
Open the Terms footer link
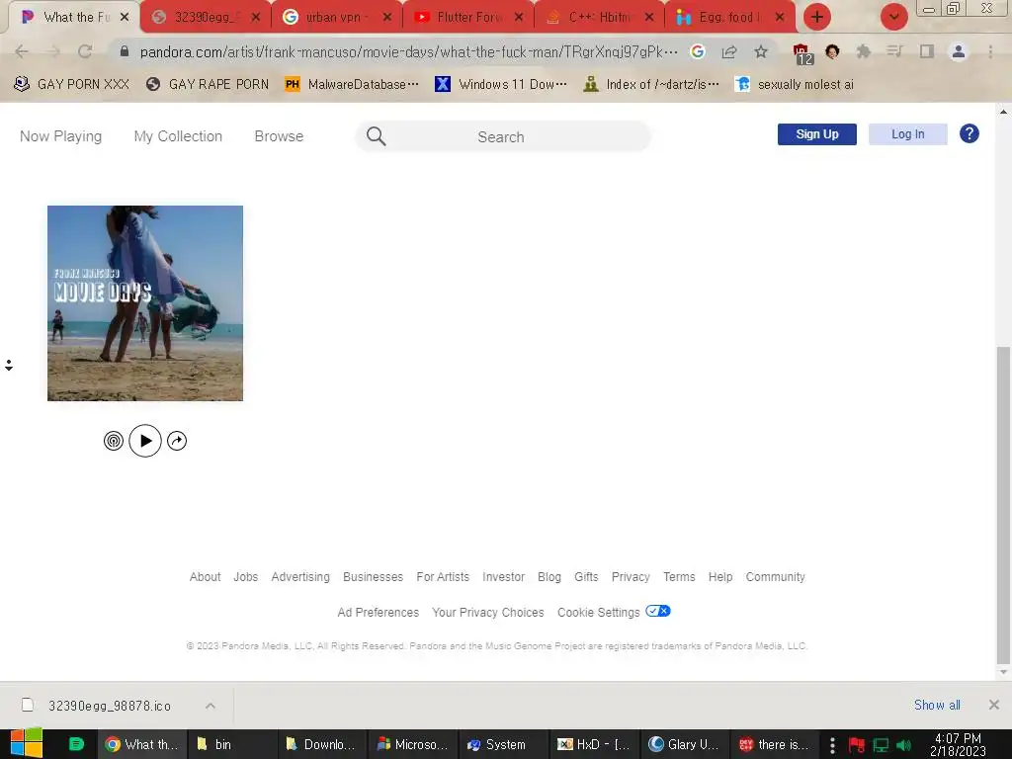(679, 577)
